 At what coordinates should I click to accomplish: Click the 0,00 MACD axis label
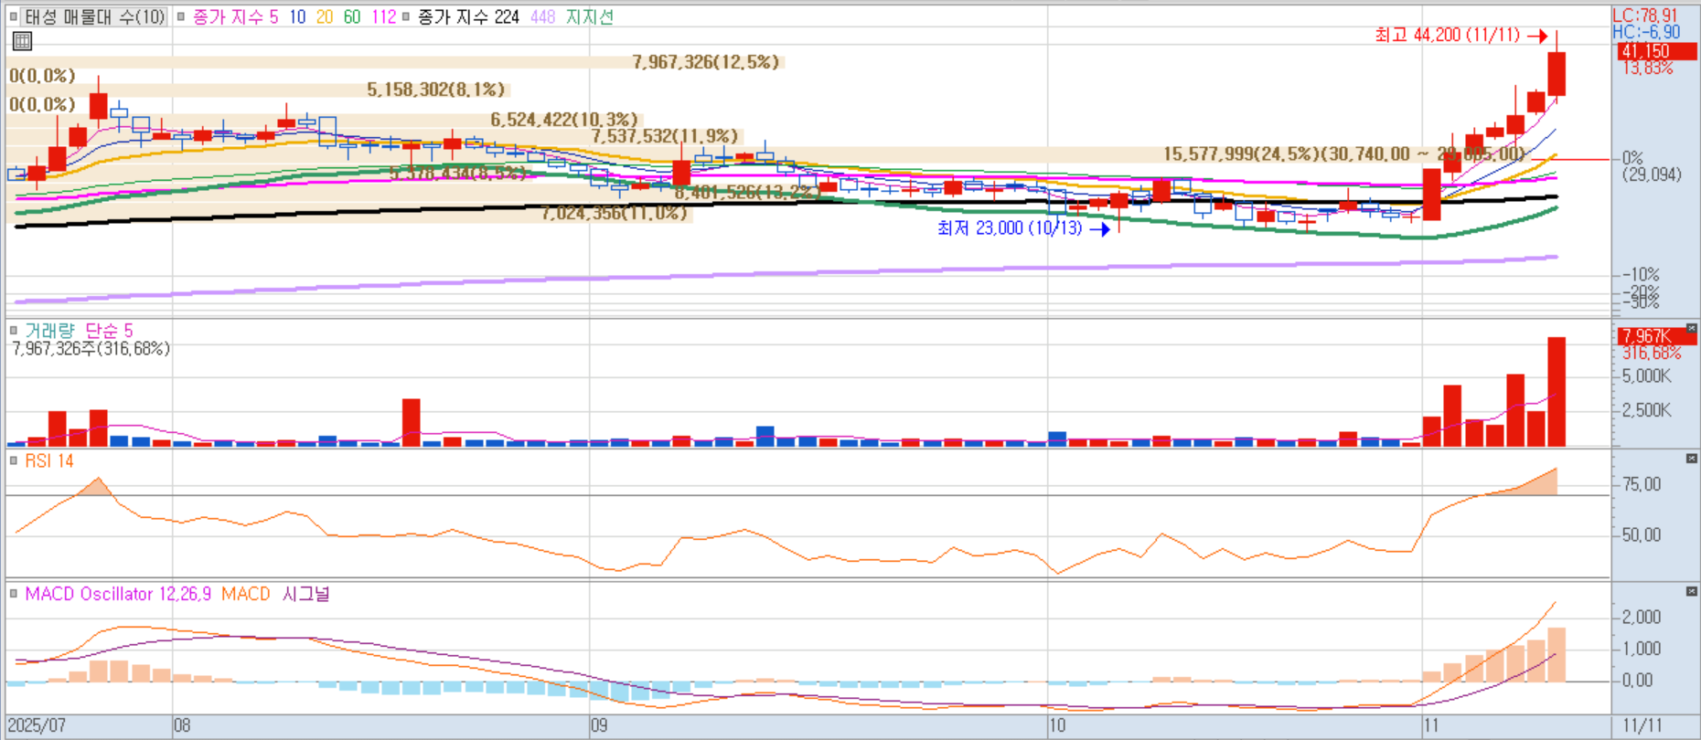click(1637, 680)
